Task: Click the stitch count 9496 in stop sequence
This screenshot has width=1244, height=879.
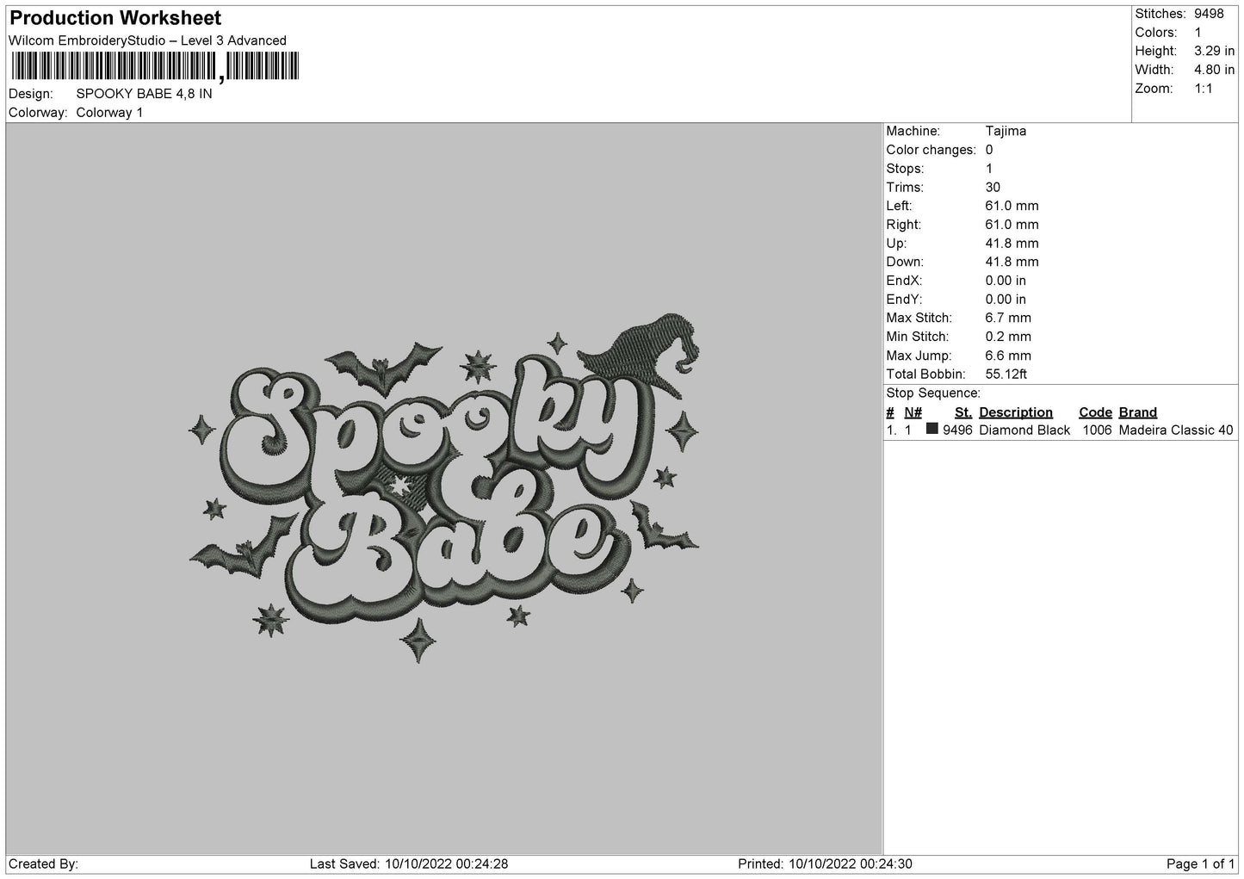Action: point(957,430)
